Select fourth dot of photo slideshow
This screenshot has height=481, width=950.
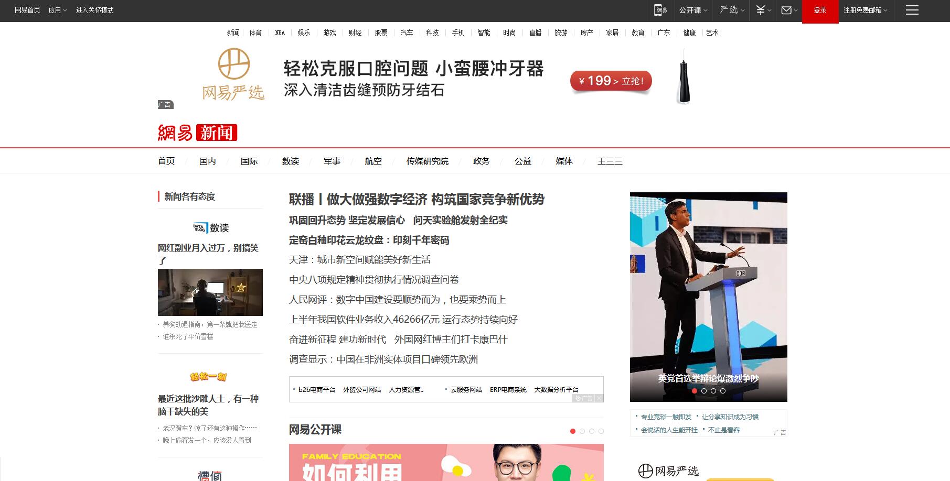tap(723, 391)
